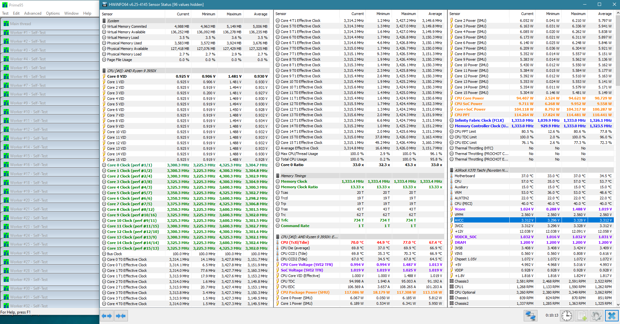Open HWiNFO settings with the gear icon
Viewport: 620px width, 324px height.
pyautogui.click(x=596, y=316)
